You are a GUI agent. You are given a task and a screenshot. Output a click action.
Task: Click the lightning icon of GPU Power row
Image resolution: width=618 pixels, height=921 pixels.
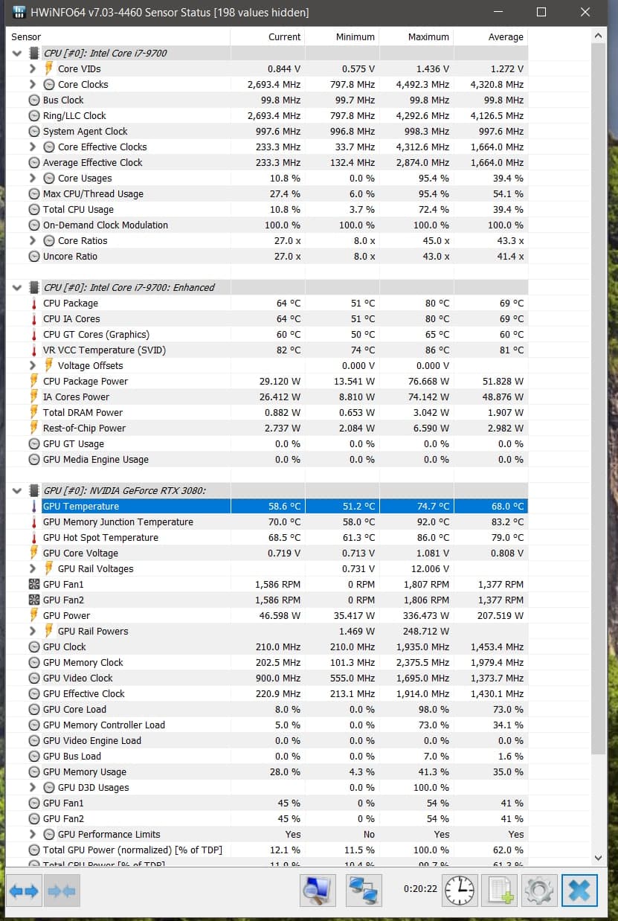click(x=34, y=615)
